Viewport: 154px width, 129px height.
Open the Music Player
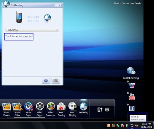pyautogui.click(x=29, y=110)
